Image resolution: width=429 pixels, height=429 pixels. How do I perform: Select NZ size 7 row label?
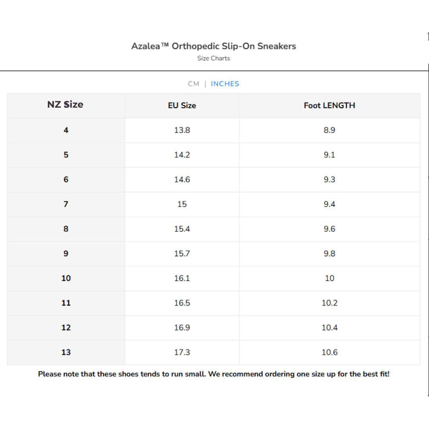tap(66, 204)
